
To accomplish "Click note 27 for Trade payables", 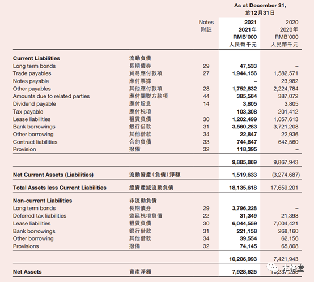I will 206,73.
